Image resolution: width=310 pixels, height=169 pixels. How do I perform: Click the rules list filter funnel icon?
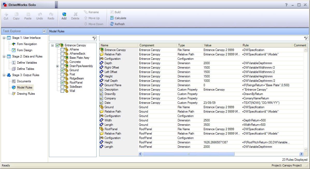306,38
